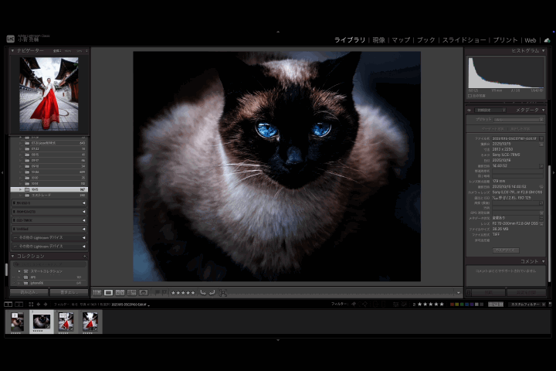
Task: Go back using the filmstrip left arrow
Action: pyautogui.click(x=39, y=305)
